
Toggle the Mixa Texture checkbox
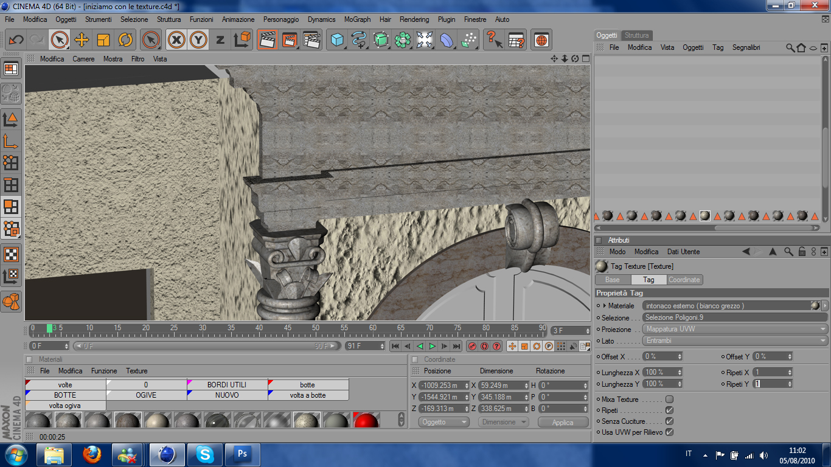pos(669,400)
